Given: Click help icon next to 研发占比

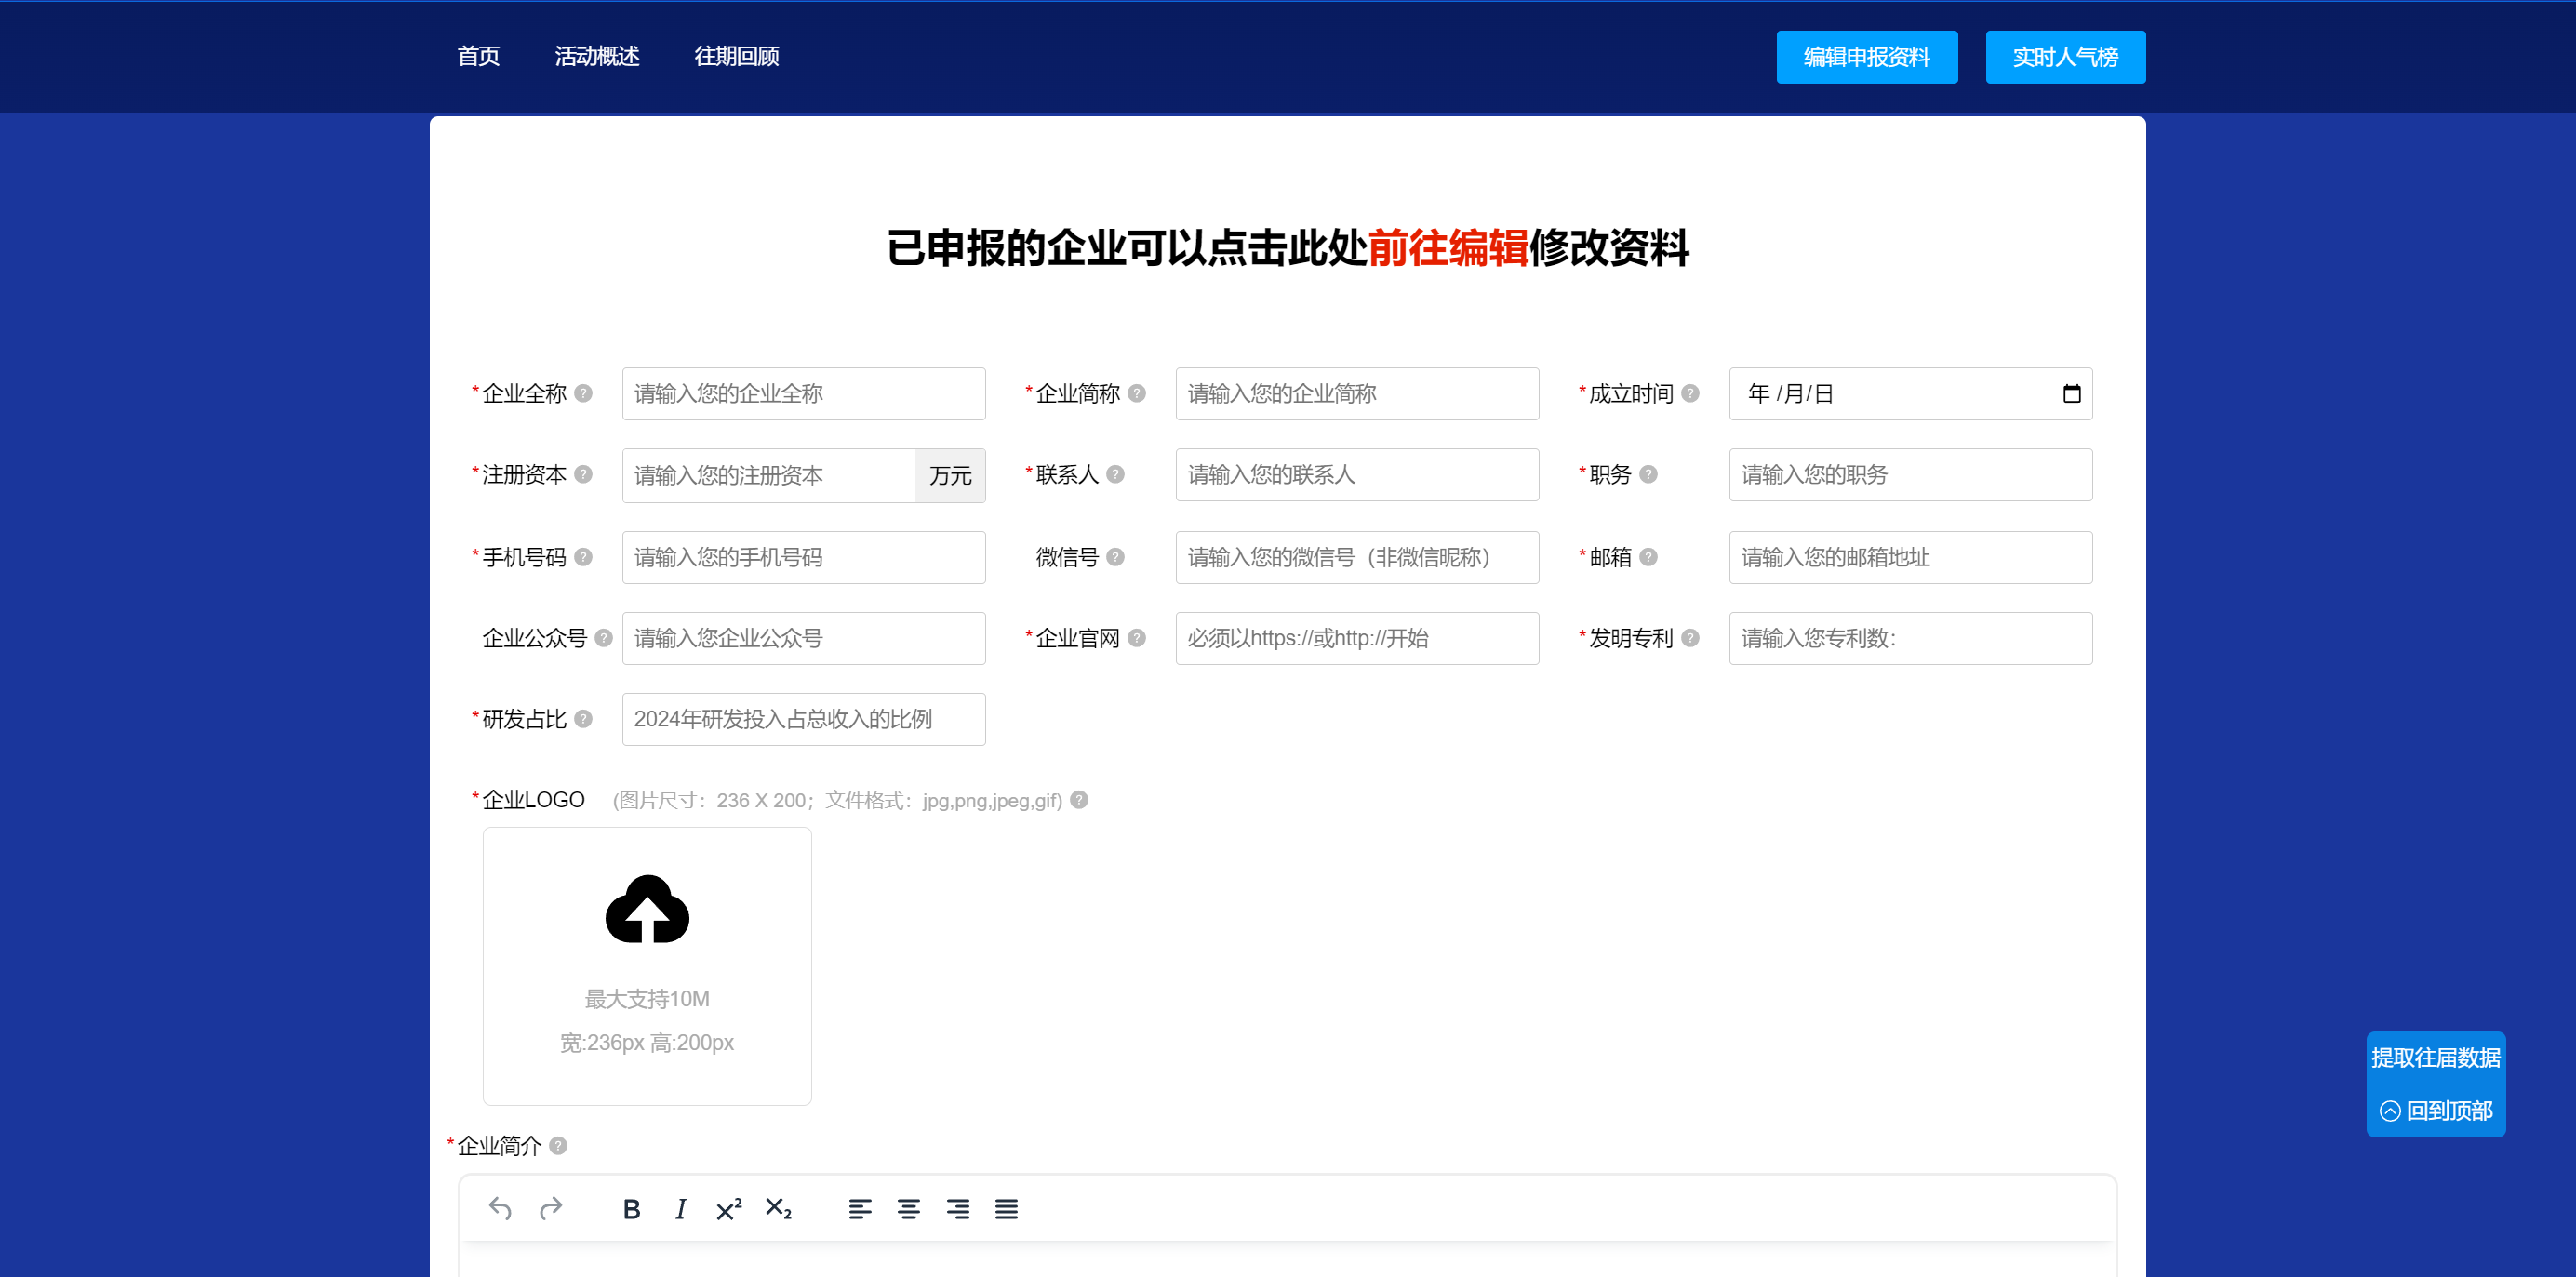Looking at the screenshot, I should (584, 719).
